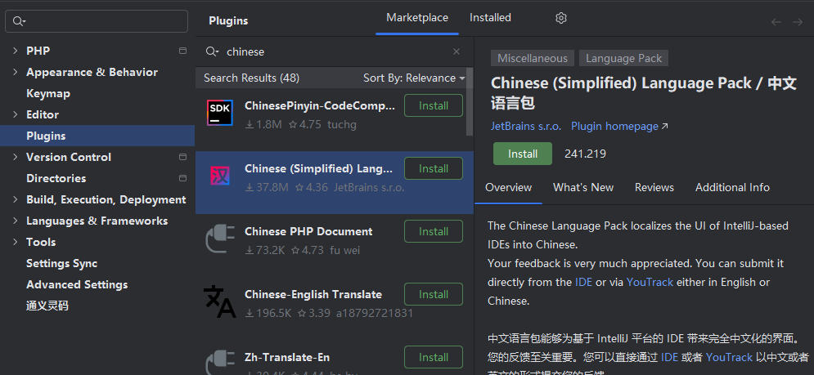Click the project-level marker beside Directories
814x375 pixels.
182,178
